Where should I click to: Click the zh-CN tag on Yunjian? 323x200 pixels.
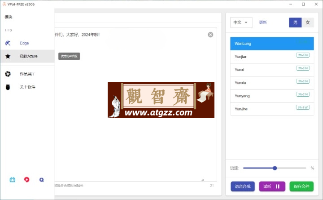tap(303, 55)
